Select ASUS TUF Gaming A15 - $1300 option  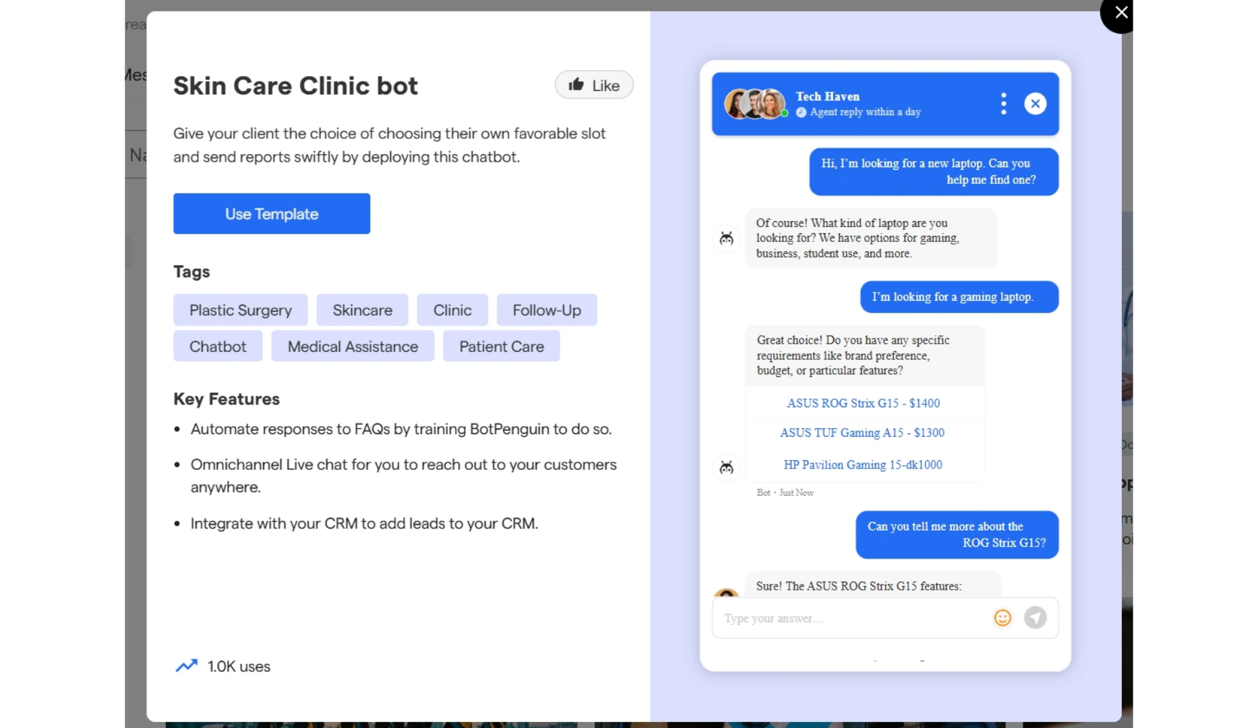click(862, 433)
